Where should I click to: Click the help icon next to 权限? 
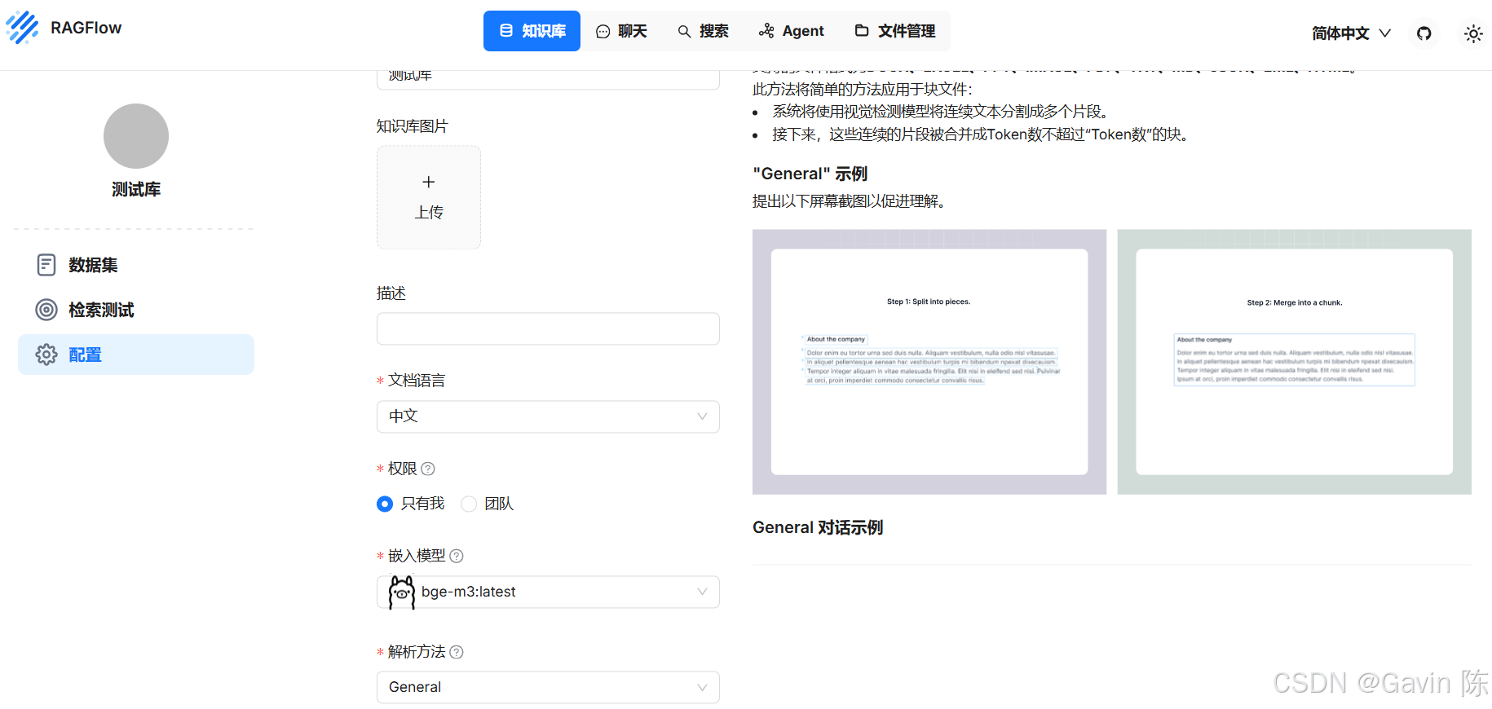pyautogui.click(x=428, y=469)
